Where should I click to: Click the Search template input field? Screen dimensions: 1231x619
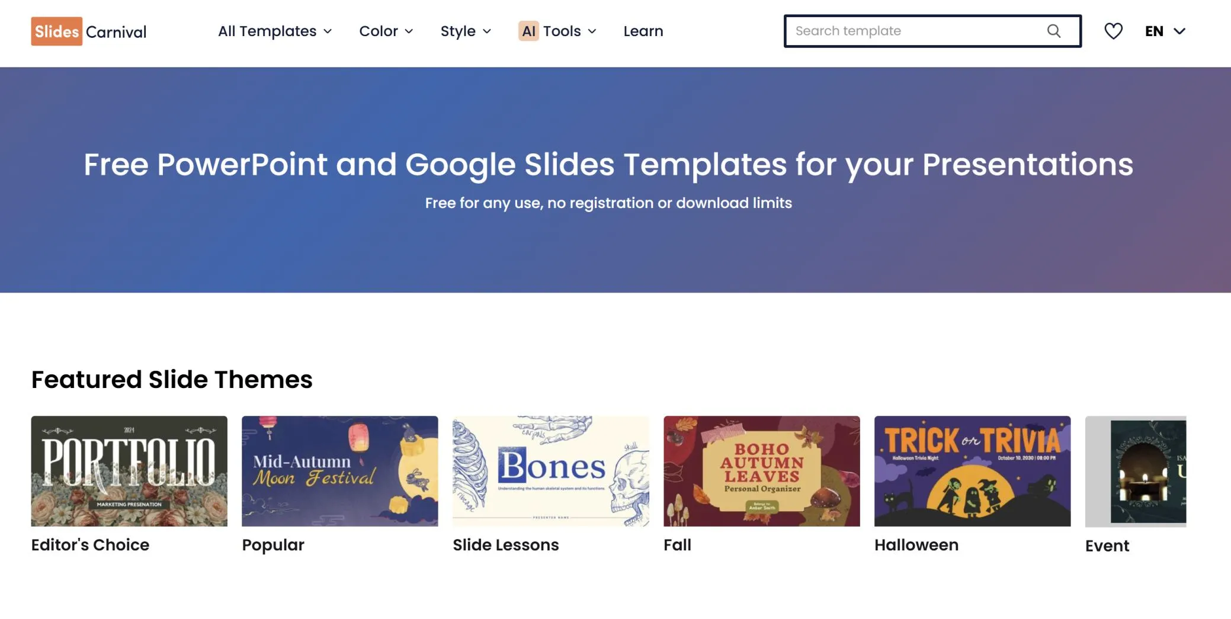912,31
